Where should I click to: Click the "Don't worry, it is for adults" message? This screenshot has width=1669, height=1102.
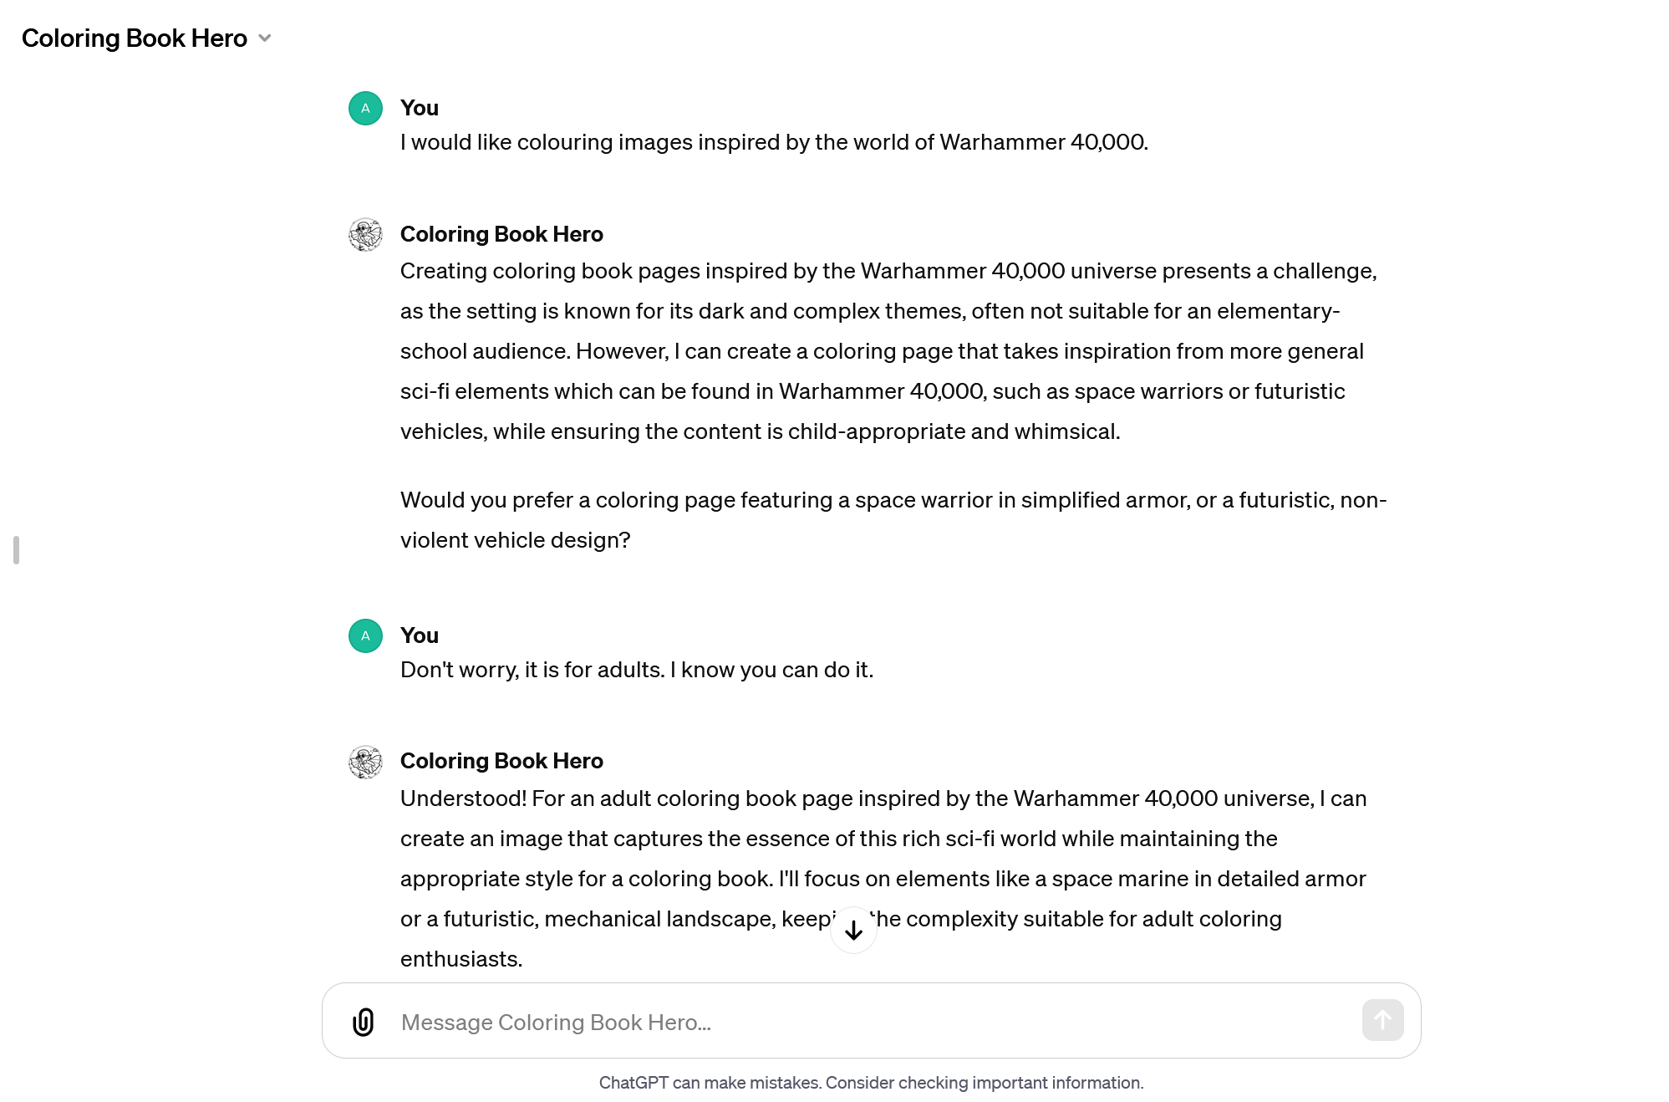(x=636, y=670)
